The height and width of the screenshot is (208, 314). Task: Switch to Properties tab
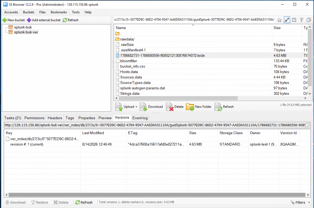click(87, 118)
